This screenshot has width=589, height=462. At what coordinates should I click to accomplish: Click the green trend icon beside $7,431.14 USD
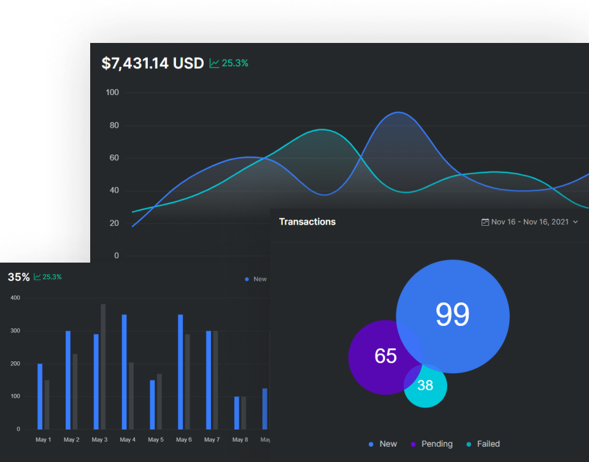pos(214,63)
